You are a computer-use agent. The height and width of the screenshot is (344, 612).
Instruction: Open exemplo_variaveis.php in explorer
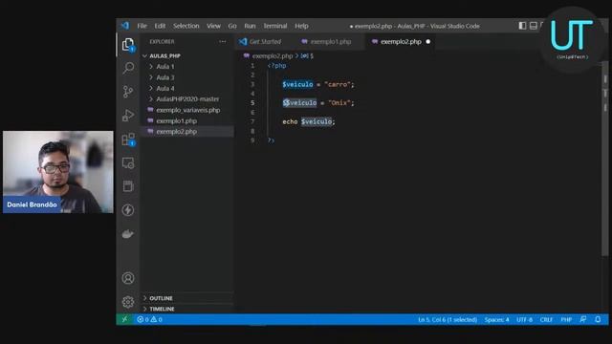[187, 110]
